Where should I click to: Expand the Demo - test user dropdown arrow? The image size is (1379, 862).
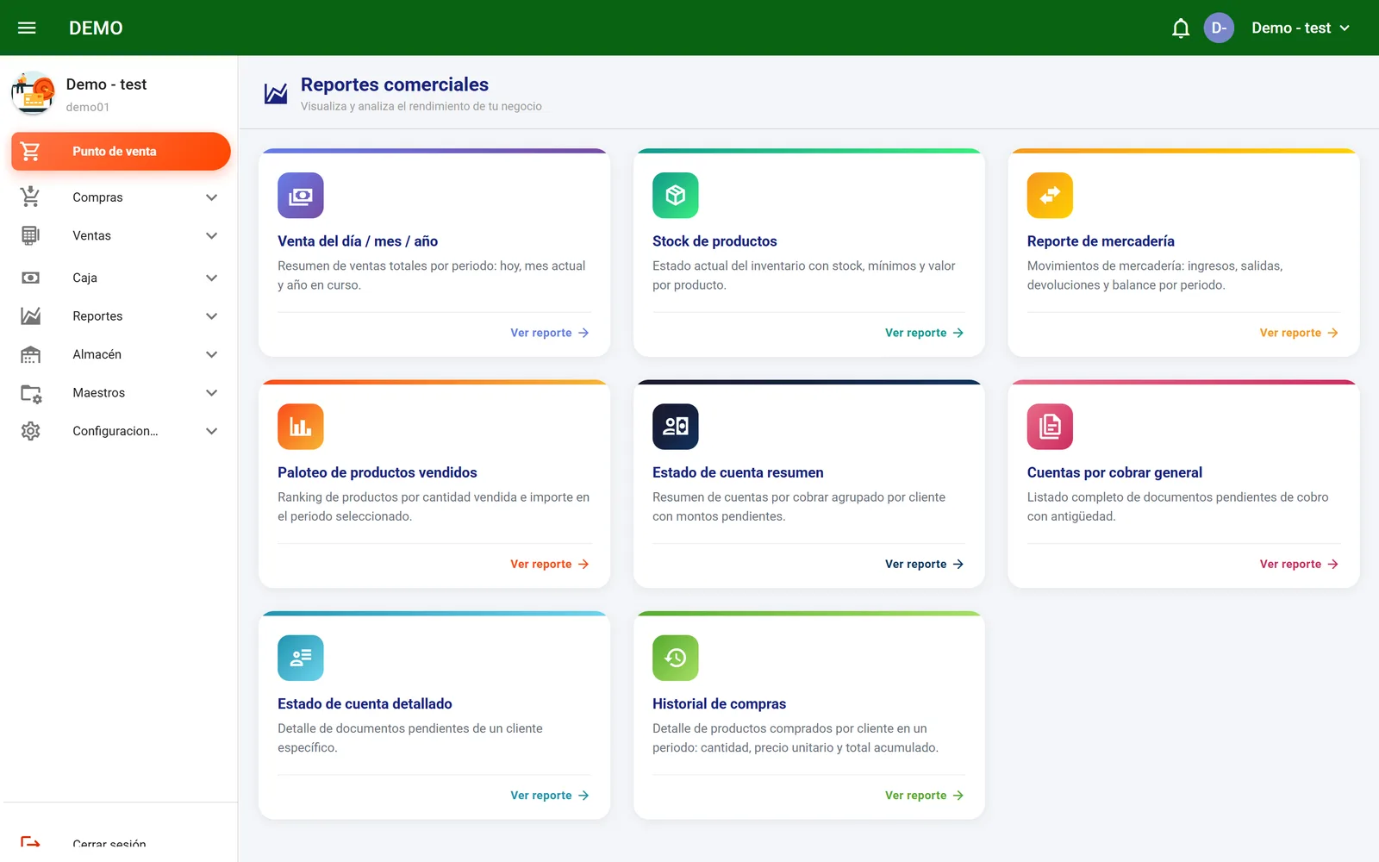(1345, 28)
